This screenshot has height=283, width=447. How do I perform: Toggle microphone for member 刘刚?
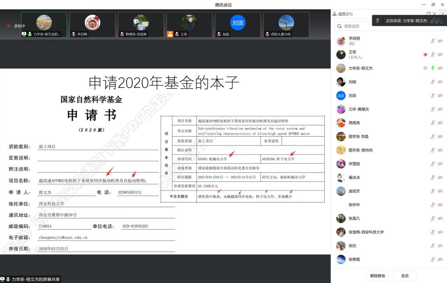click(433, 82)
